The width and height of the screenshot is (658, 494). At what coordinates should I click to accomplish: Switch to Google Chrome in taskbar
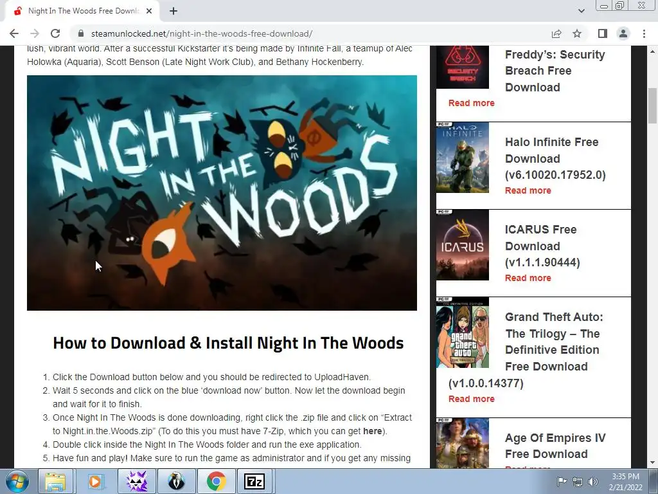(216, 481)
